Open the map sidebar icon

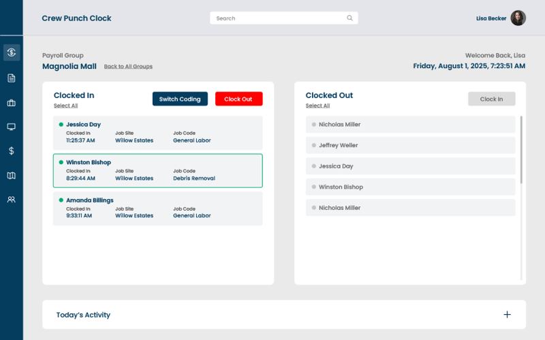point(11,176)
